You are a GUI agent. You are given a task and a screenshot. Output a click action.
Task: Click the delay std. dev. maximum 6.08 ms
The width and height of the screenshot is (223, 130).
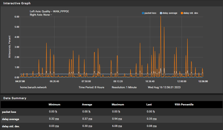(117, 126)
